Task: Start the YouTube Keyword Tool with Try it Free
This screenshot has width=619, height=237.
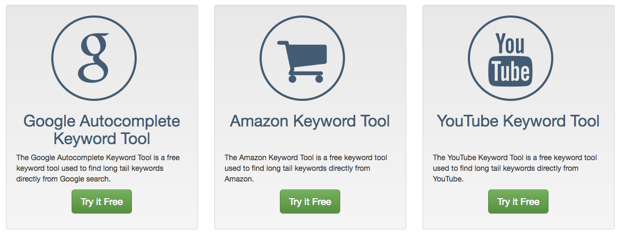Action: (x=519, y=202)
